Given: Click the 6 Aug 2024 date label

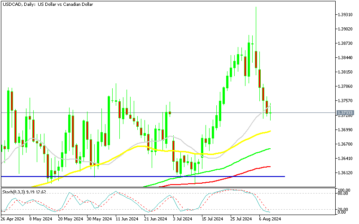Looking at the screenshot, I should pyautogui.click(x=270, y=219).
